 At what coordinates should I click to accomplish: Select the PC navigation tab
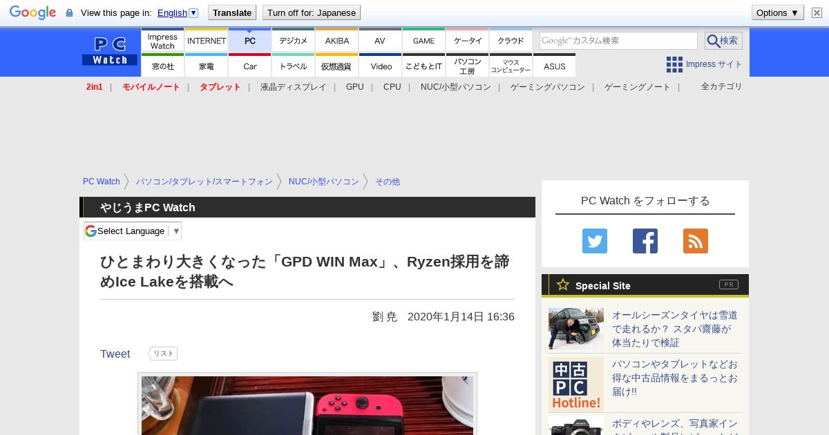click(x=250, y=41)
